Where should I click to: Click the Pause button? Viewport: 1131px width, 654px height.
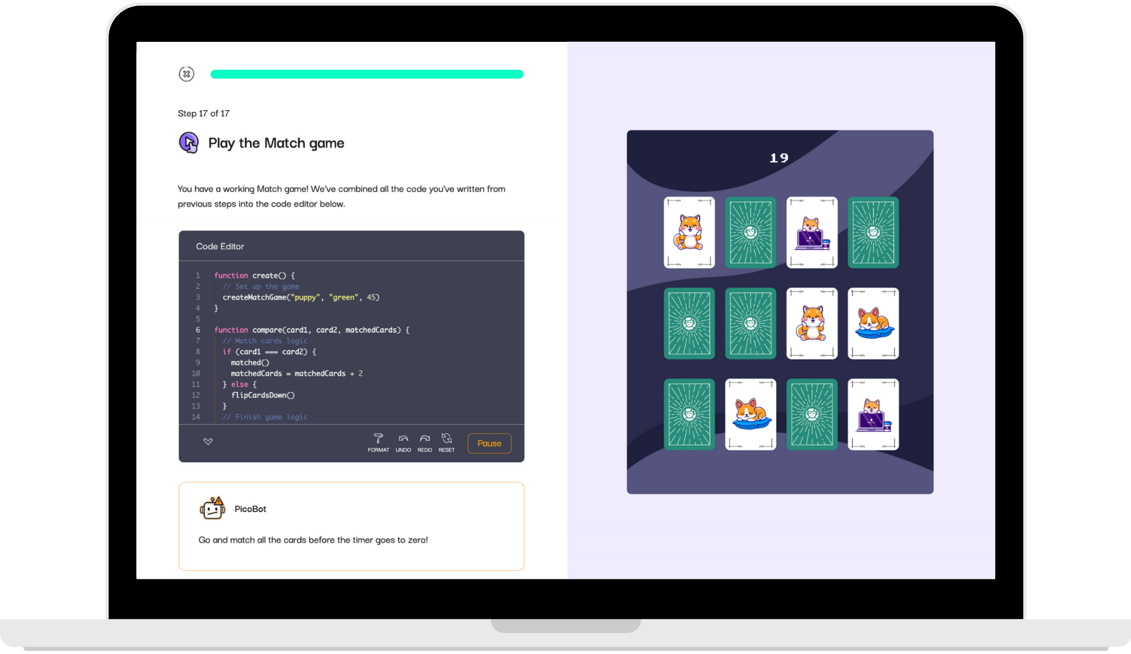point(489,443)
